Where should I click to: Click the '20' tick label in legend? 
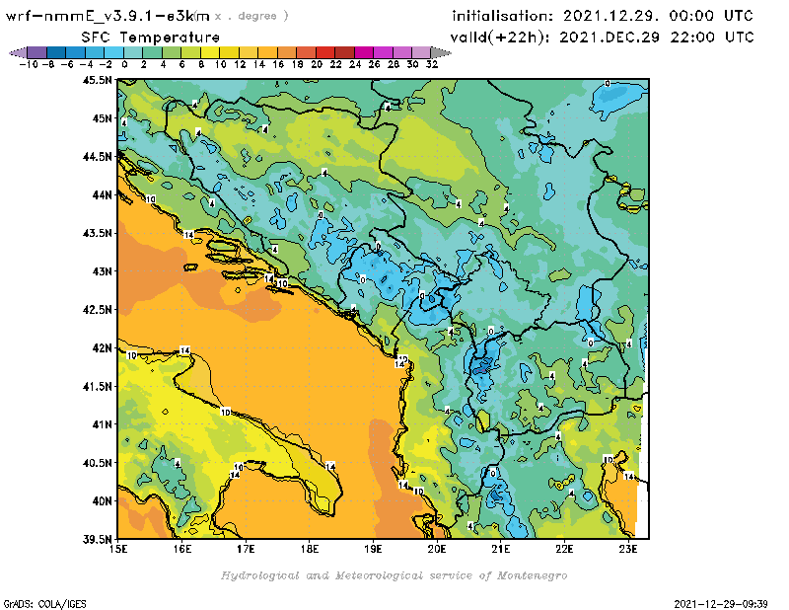click(x=317, y=64)
